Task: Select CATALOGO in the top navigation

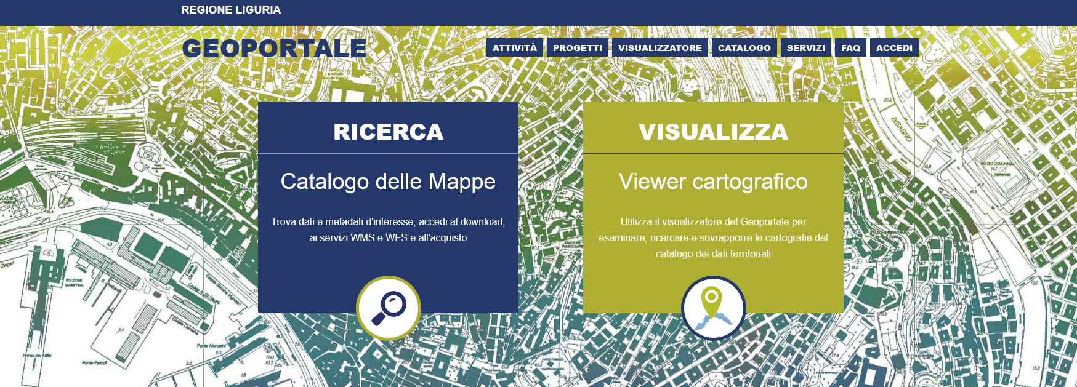Action: tap(744, 47)
